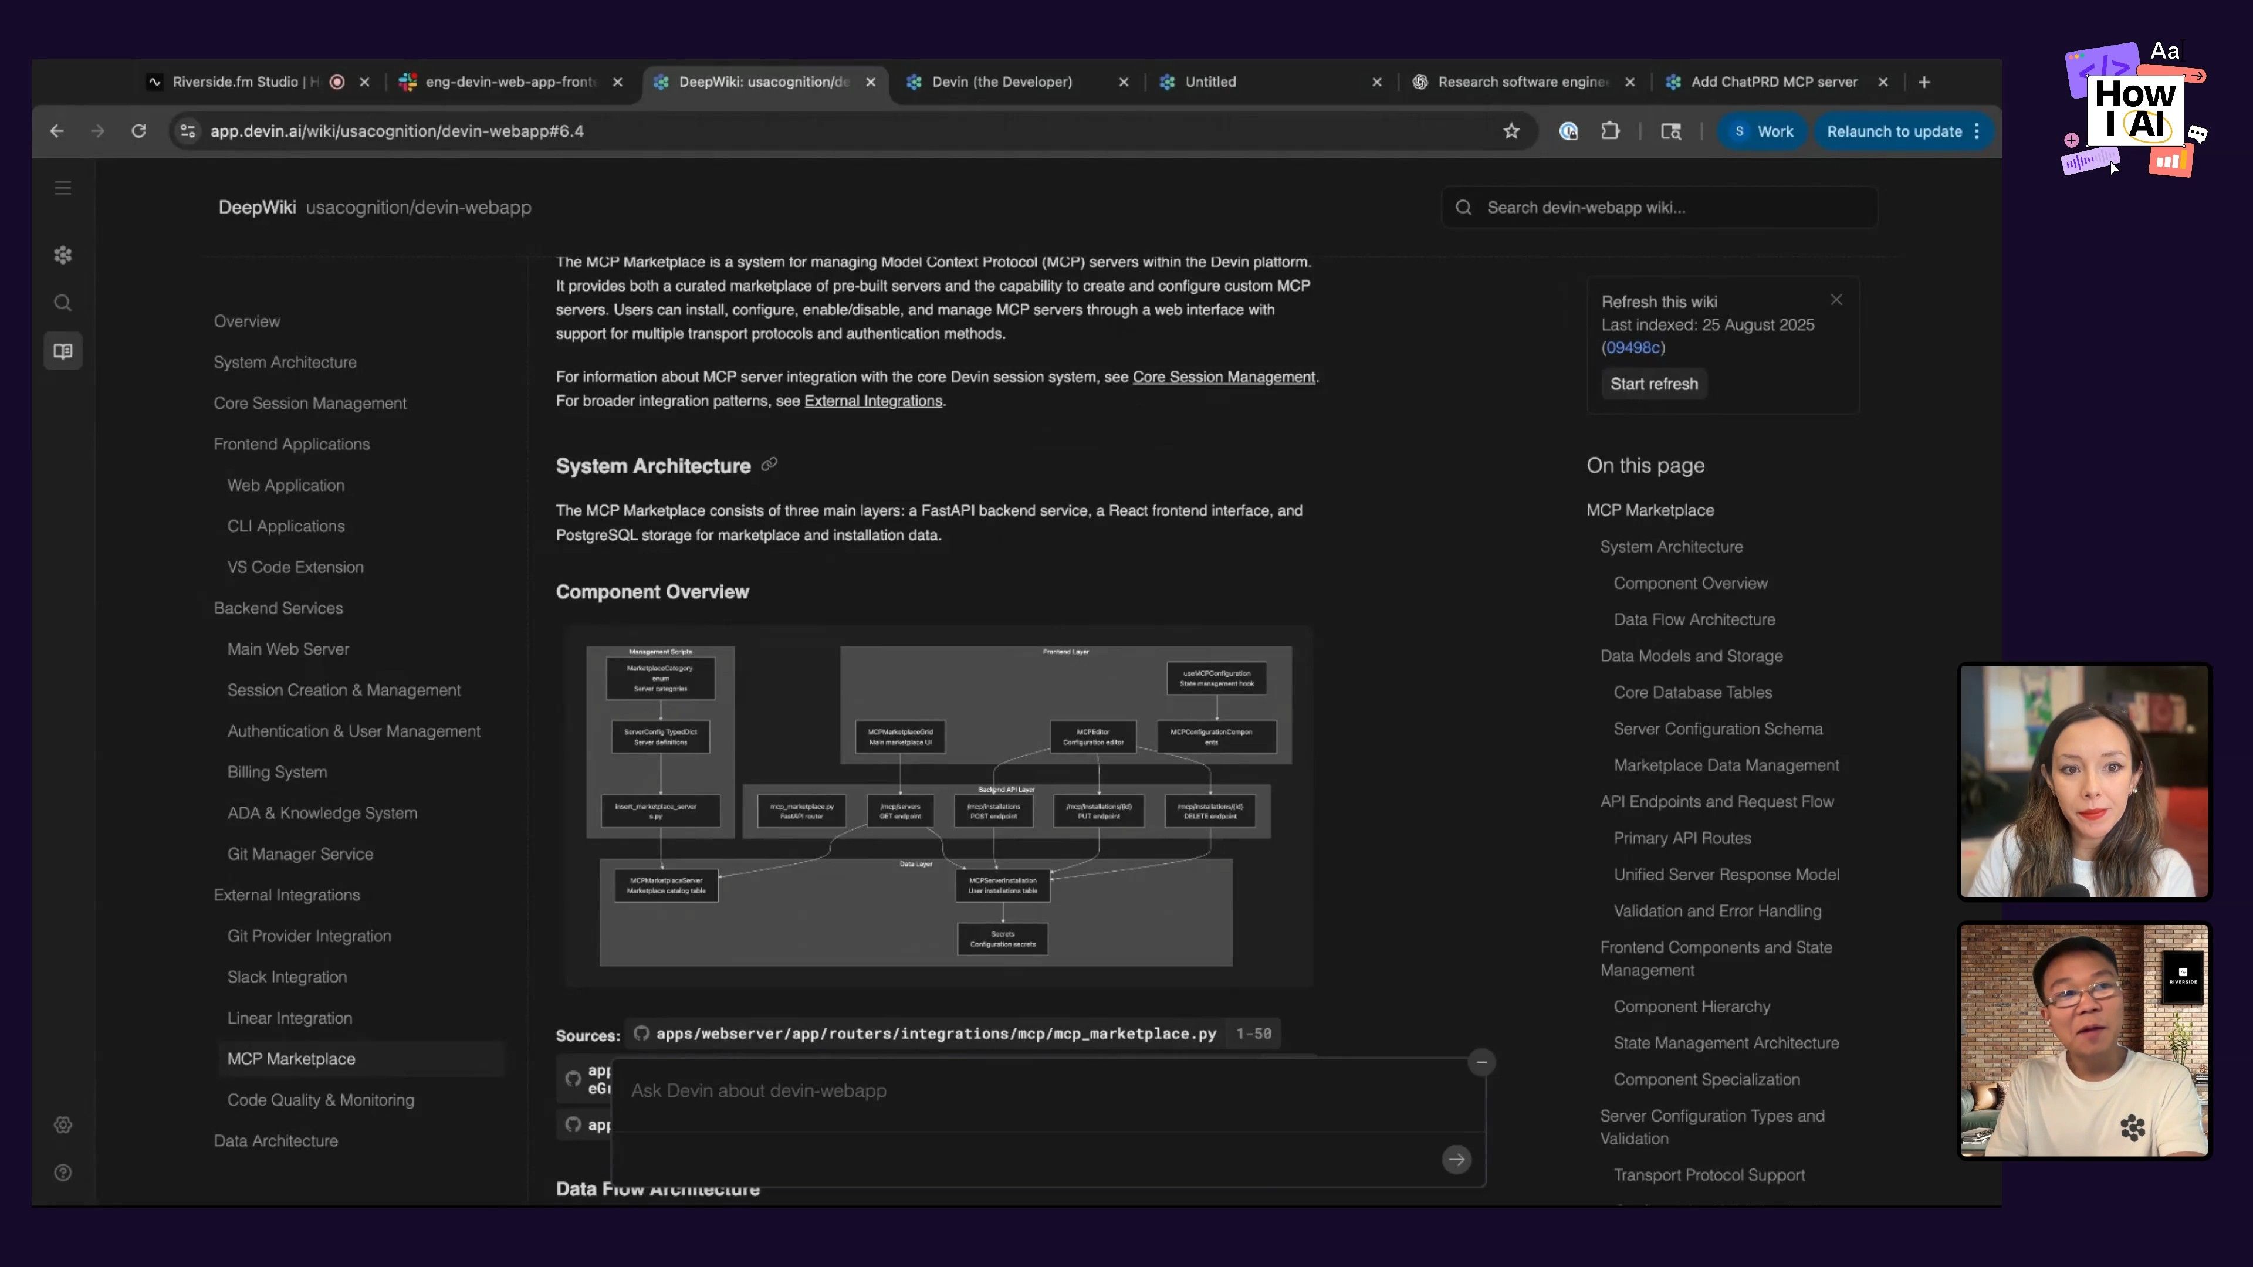Viewport: 2253px width, 1267px height.
Task: Click the Devin logo icon in sidebar
Action: pos(63,255)
